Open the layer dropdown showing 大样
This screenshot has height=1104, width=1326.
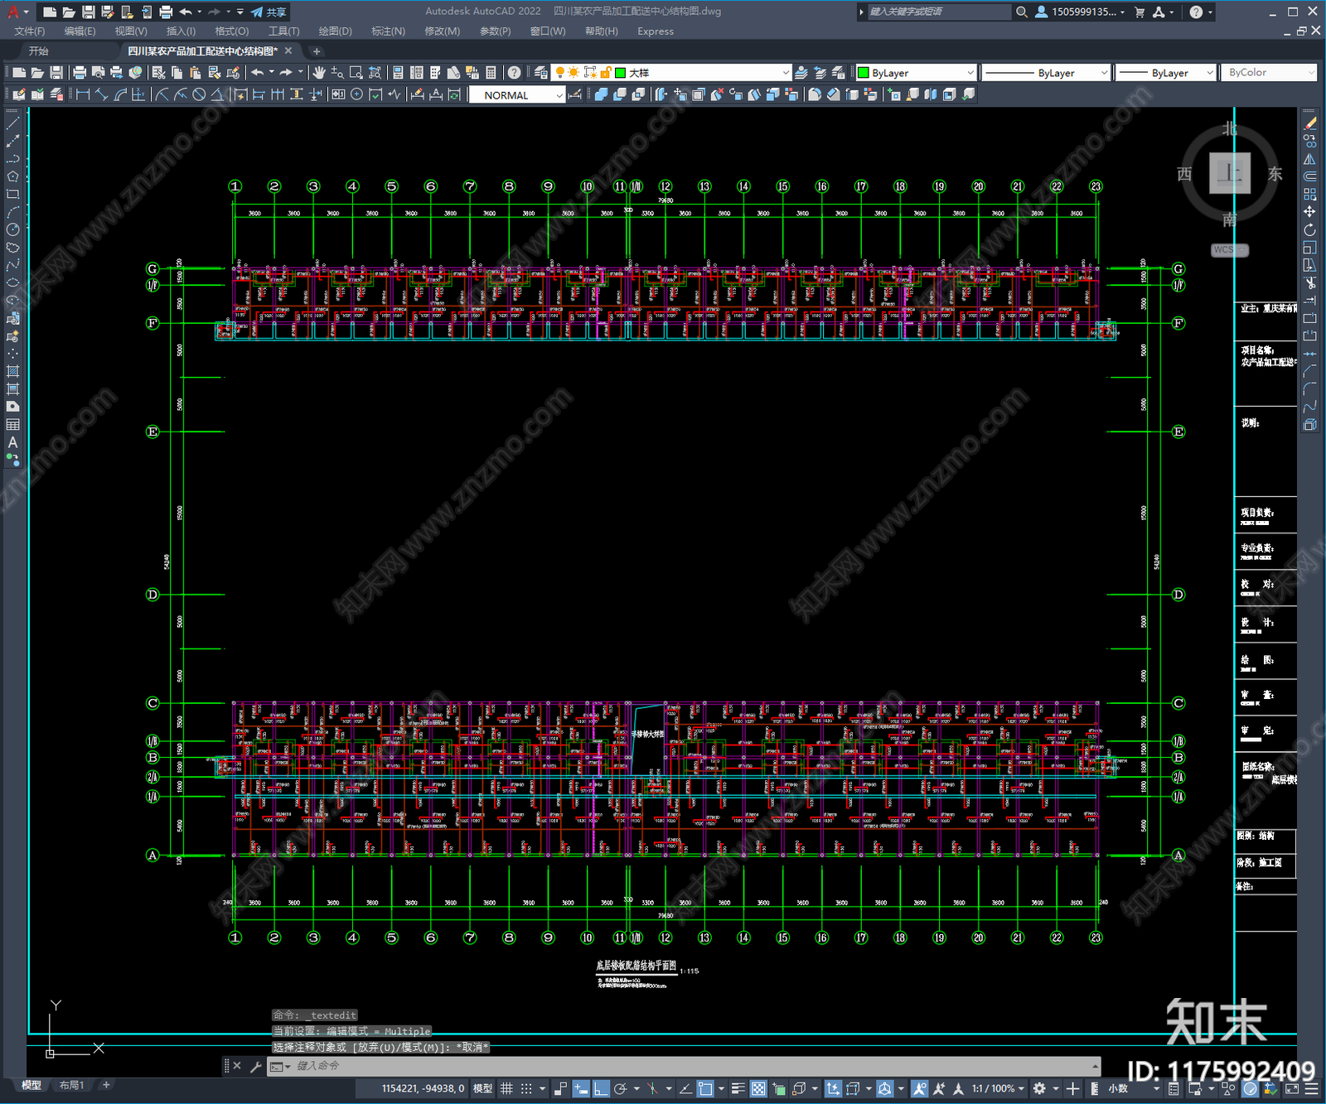(x=671, y=73)
